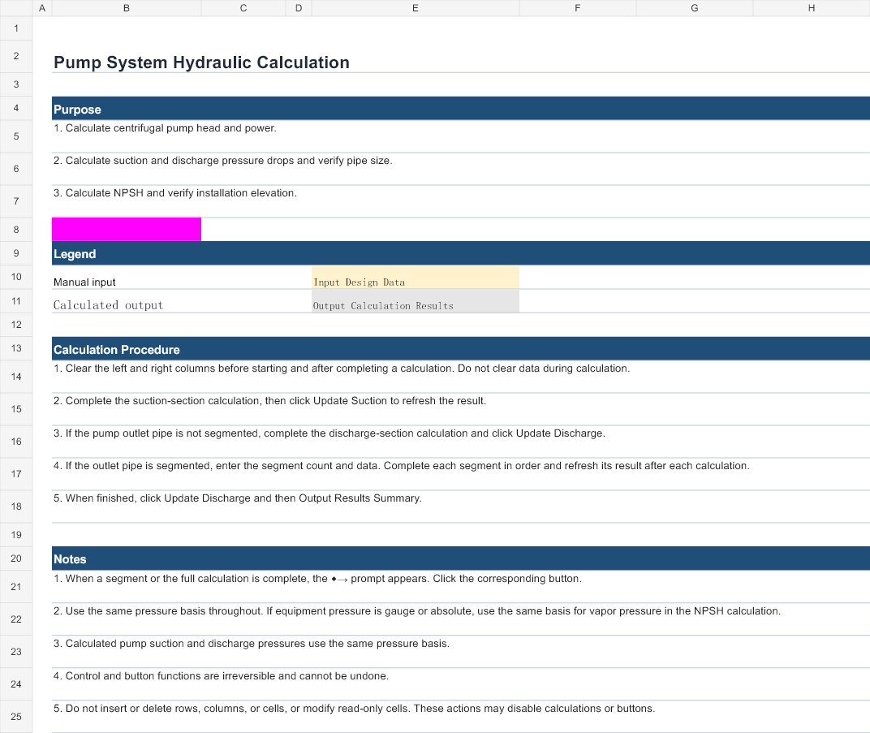Select row 12 header
The height and width of the screenshot is (733, 870).
point(16,325)
